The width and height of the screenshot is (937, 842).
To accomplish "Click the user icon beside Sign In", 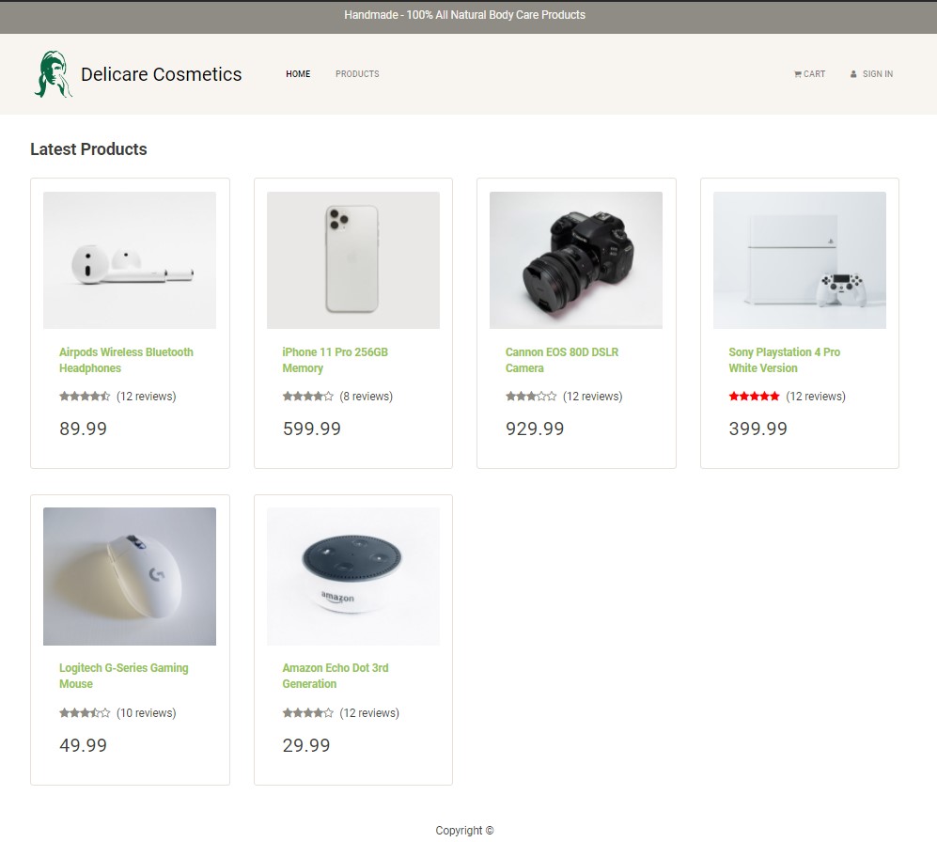I will (853, 74).
